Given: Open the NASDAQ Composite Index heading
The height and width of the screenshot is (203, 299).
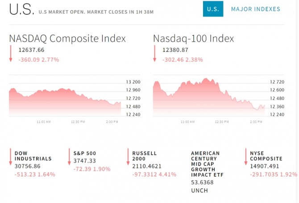Looking at the screenshot, I should 67,38.
